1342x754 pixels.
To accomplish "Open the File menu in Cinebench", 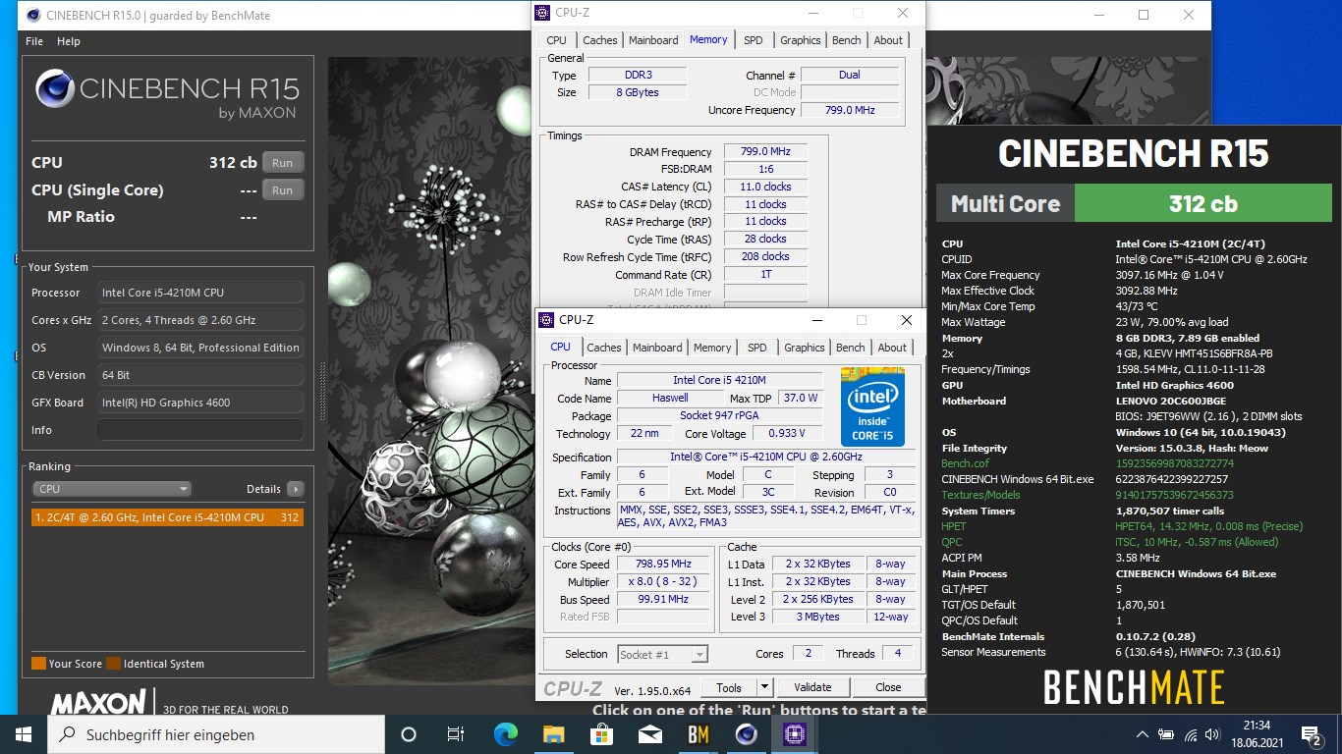I will tap(34, 41).
